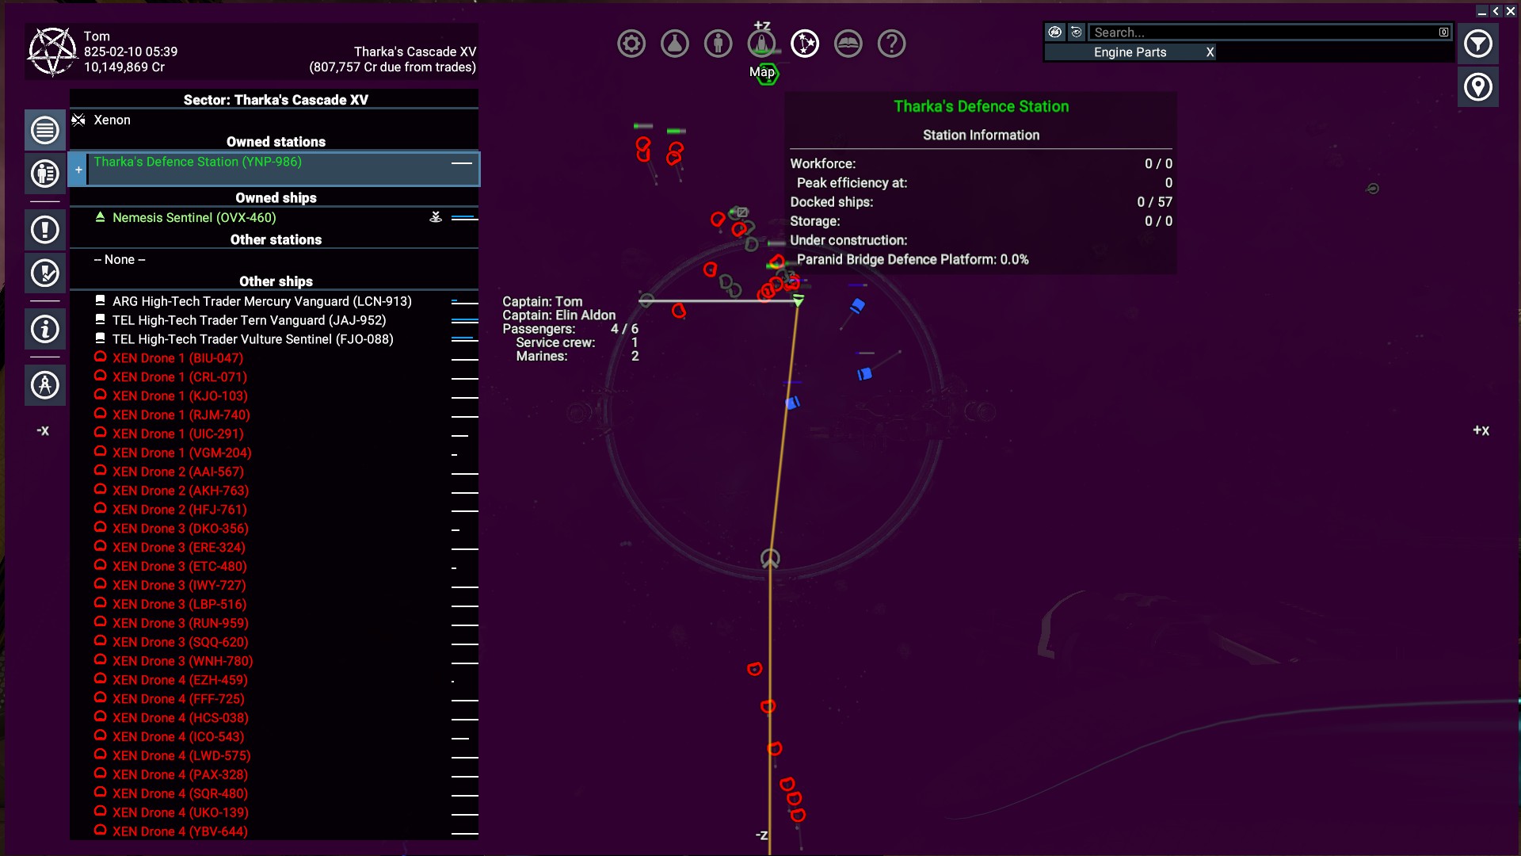Expand Tharka's Defence Station entry

click(78, 170)
